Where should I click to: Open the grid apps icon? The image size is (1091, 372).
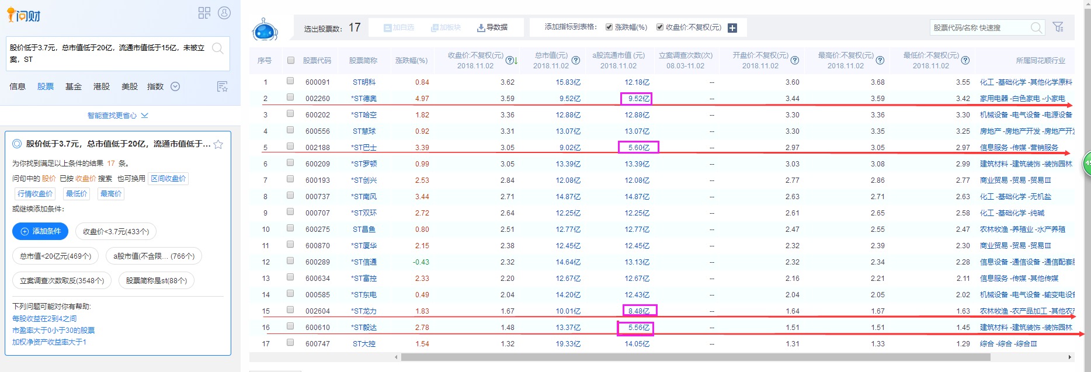coord(204,13)
